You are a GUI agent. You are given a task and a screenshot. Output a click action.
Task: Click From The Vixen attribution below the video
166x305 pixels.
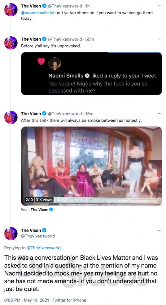click(37, 209)
